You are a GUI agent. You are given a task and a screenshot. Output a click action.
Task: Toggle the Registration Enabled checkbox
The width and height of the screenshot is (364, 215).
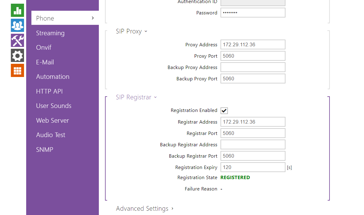(224, 111)
